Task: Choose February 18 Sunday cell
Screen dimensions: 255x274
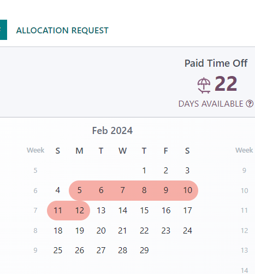Action: pyautogui.click(x=58, y=231)
